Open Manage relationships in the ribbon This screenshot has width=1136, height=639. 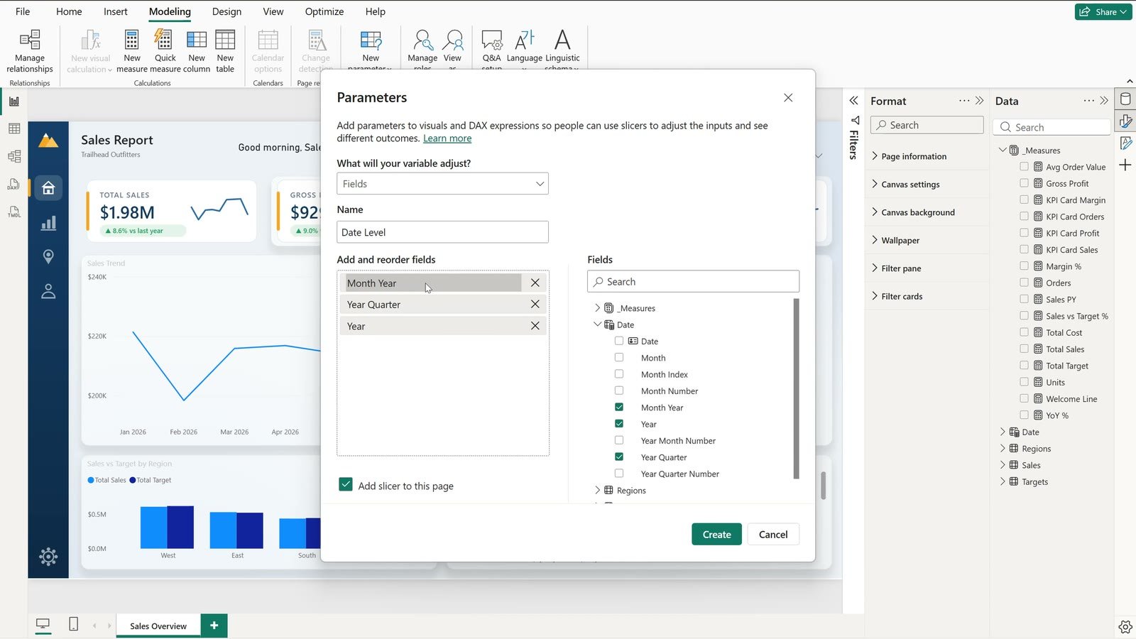click(x=30, y=51)
